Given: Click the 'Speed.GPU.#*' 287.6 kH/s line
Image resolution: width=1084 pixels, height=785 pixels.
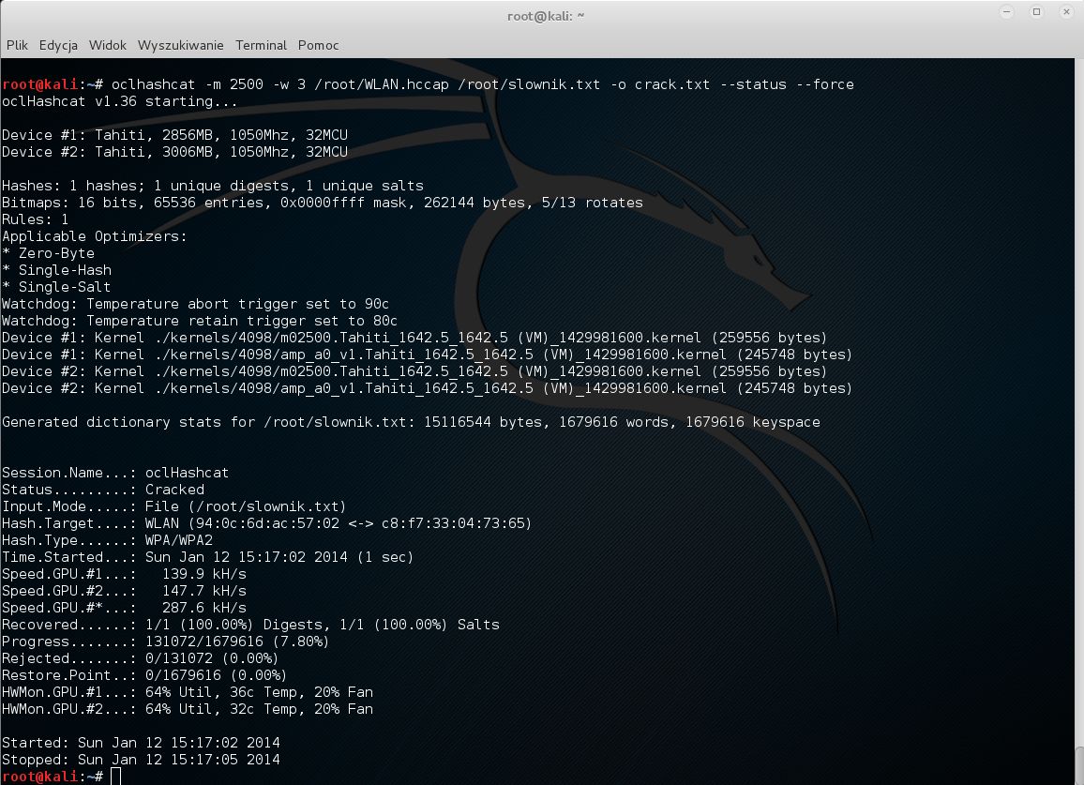Looking at the screenshot, I should (x=124, y=608).
